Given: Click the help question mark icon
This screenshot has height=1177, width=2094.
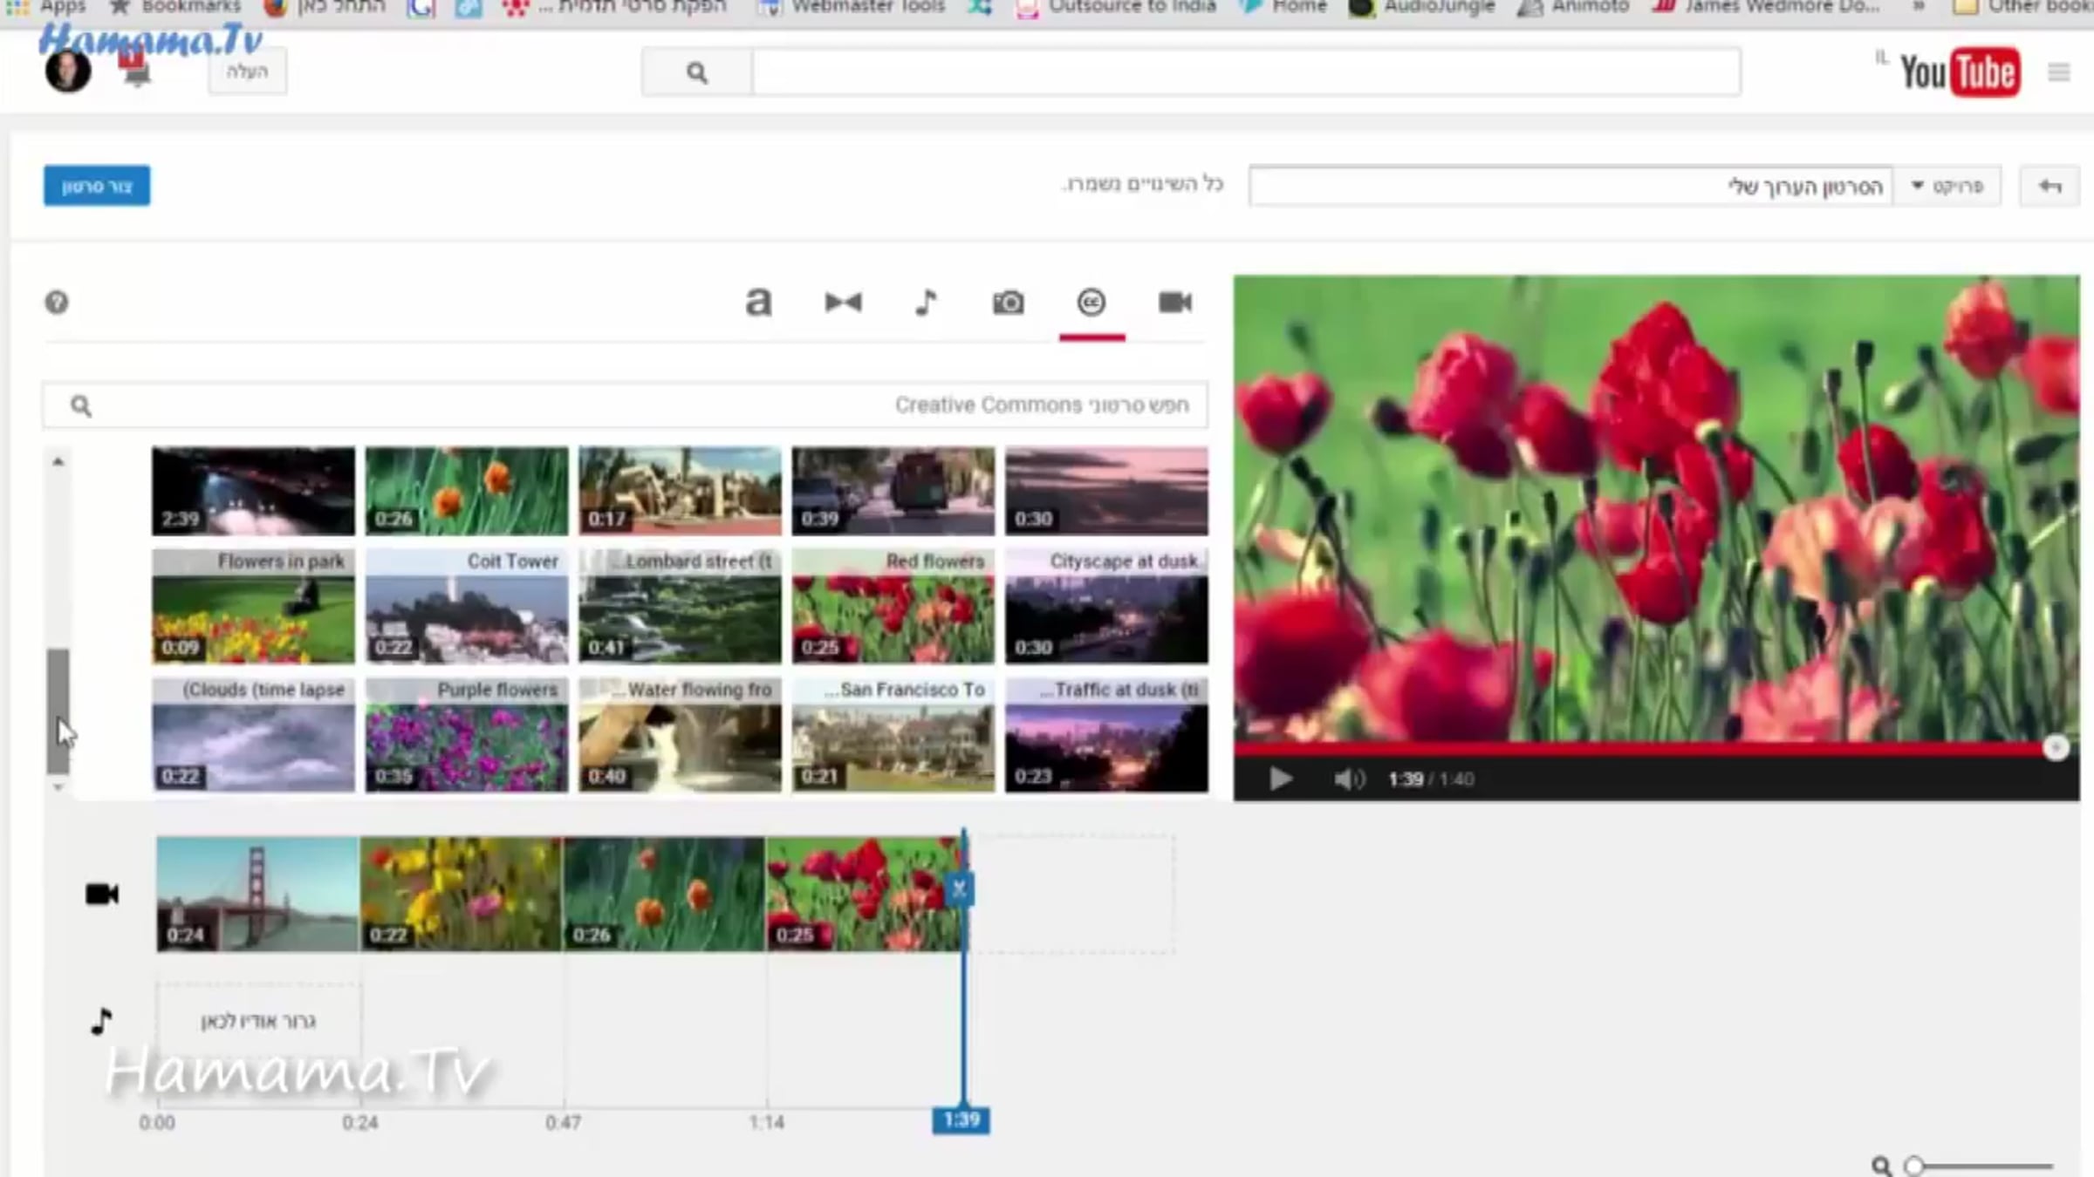Looking at the screenshot, I should [57, 303].
